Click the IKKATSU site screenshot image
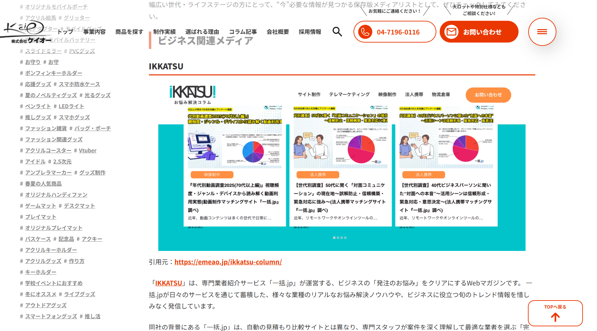 click(342, 166)
